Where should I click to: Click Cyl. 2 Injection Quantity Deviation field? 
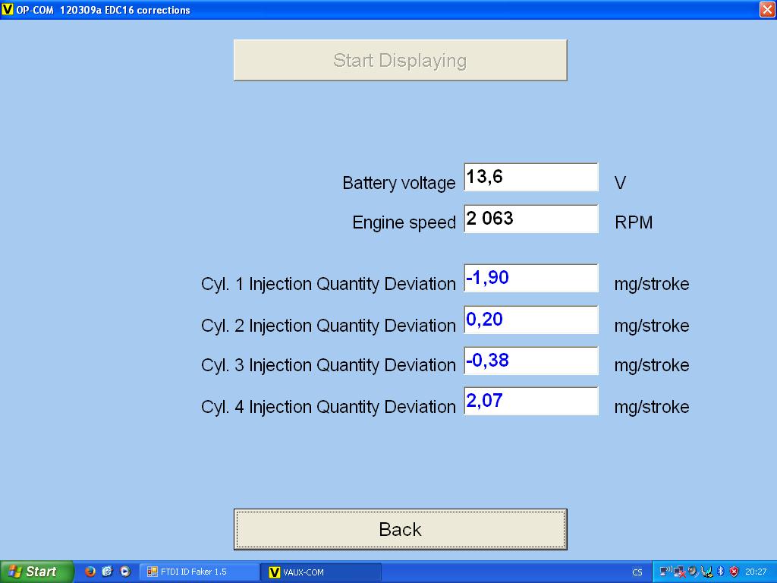pos(530,320)
